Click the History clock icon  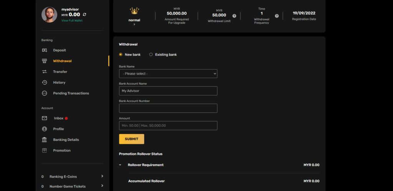pos(45,82)
